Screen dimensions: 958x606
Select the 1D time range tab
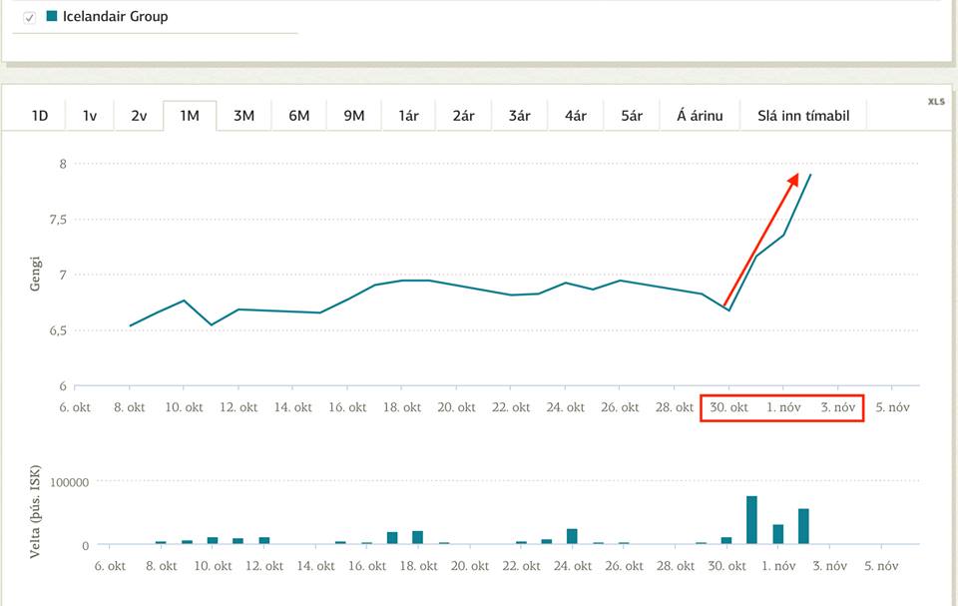click(40, 116)
